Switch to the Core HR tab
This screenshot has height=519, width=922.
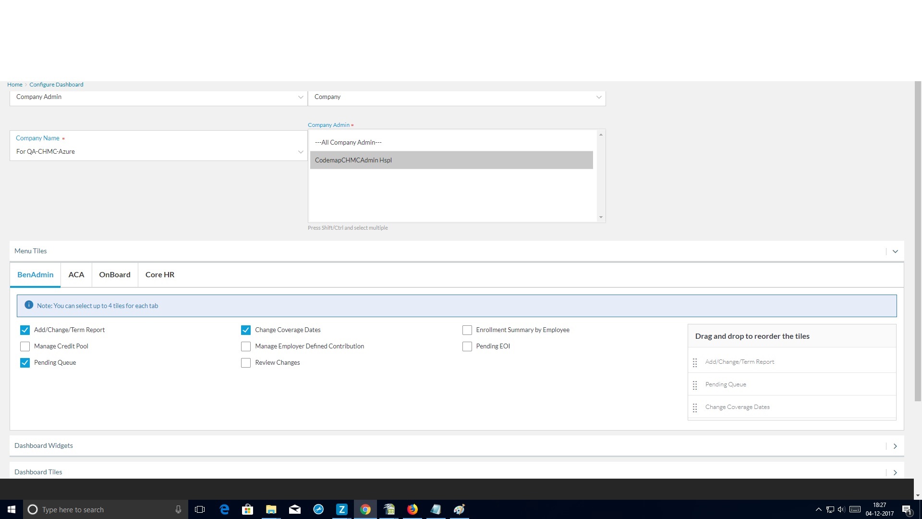pyautogui.click(x=160, y=275)
